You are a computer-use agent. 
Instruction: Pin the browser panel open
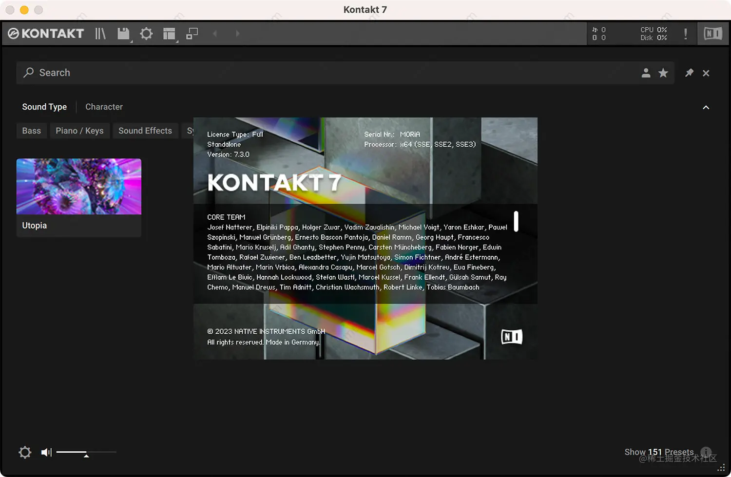point(689,73)
